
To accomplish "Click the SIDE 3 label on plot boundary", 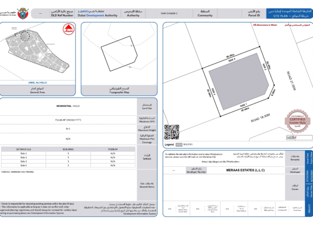I will click(x=232, y=60).
